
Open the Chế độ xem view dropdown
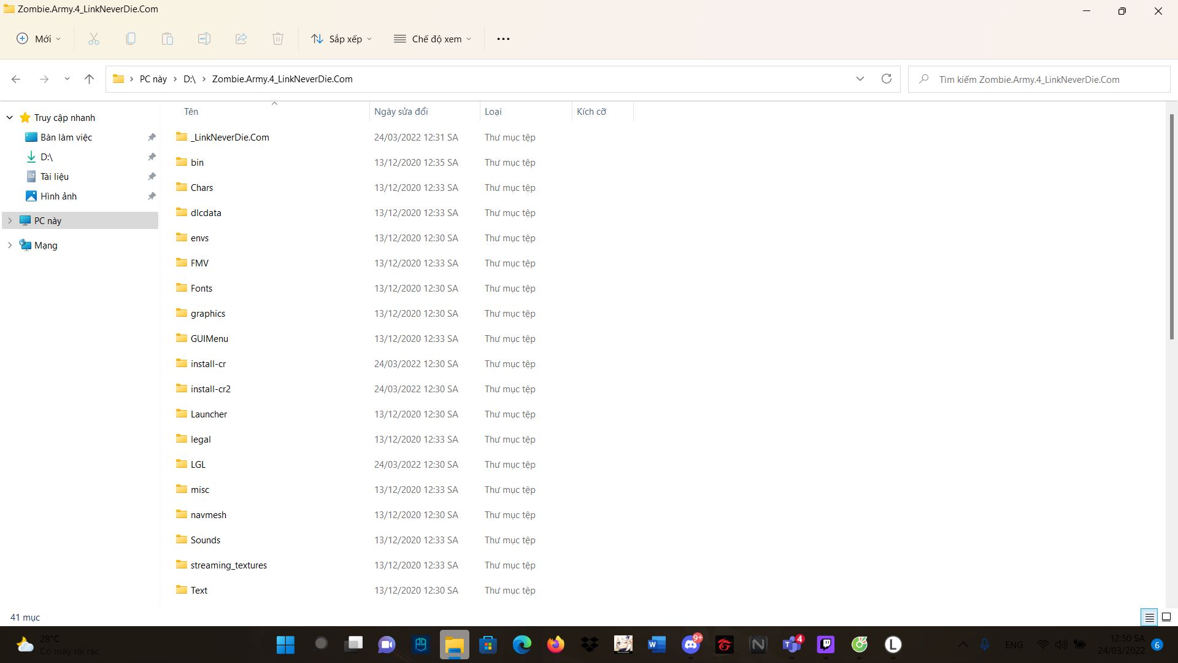[x=433, y=39]
